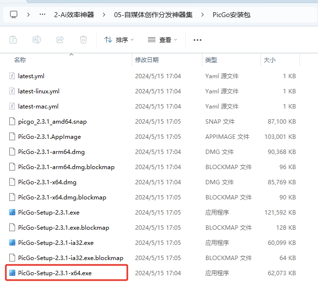Click the 87,100 KB size value
The height and width of the screenshot is (284, 318).
282,121
